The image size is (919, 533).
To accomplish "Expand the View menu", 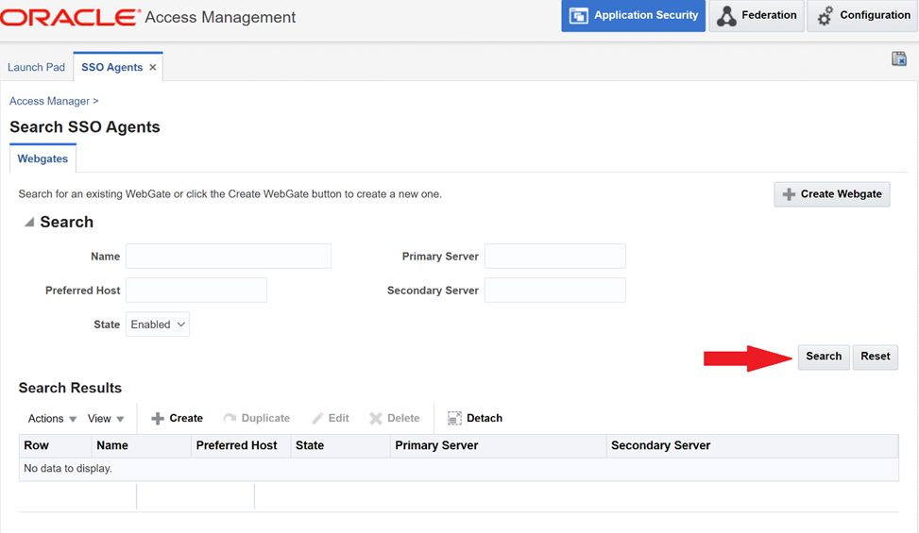I will click(106, 418).
